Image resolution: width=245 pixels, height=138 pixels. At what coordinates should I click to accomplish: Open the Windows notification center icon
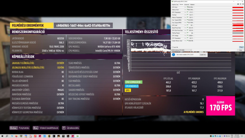click(242, 136)
